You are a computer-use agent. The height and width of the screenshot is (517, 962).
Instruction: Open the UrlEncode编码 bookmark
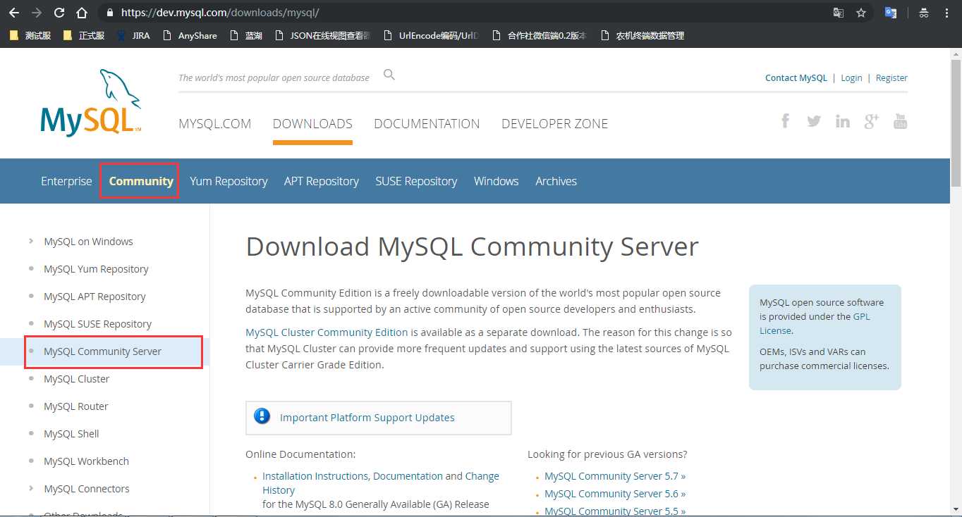(x=431, y=35)
